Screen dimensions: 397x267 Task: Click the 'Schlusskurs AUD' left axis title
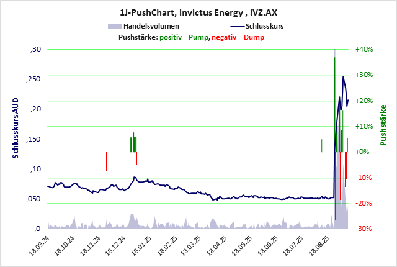pyautogui.click(x=16, y=128)
